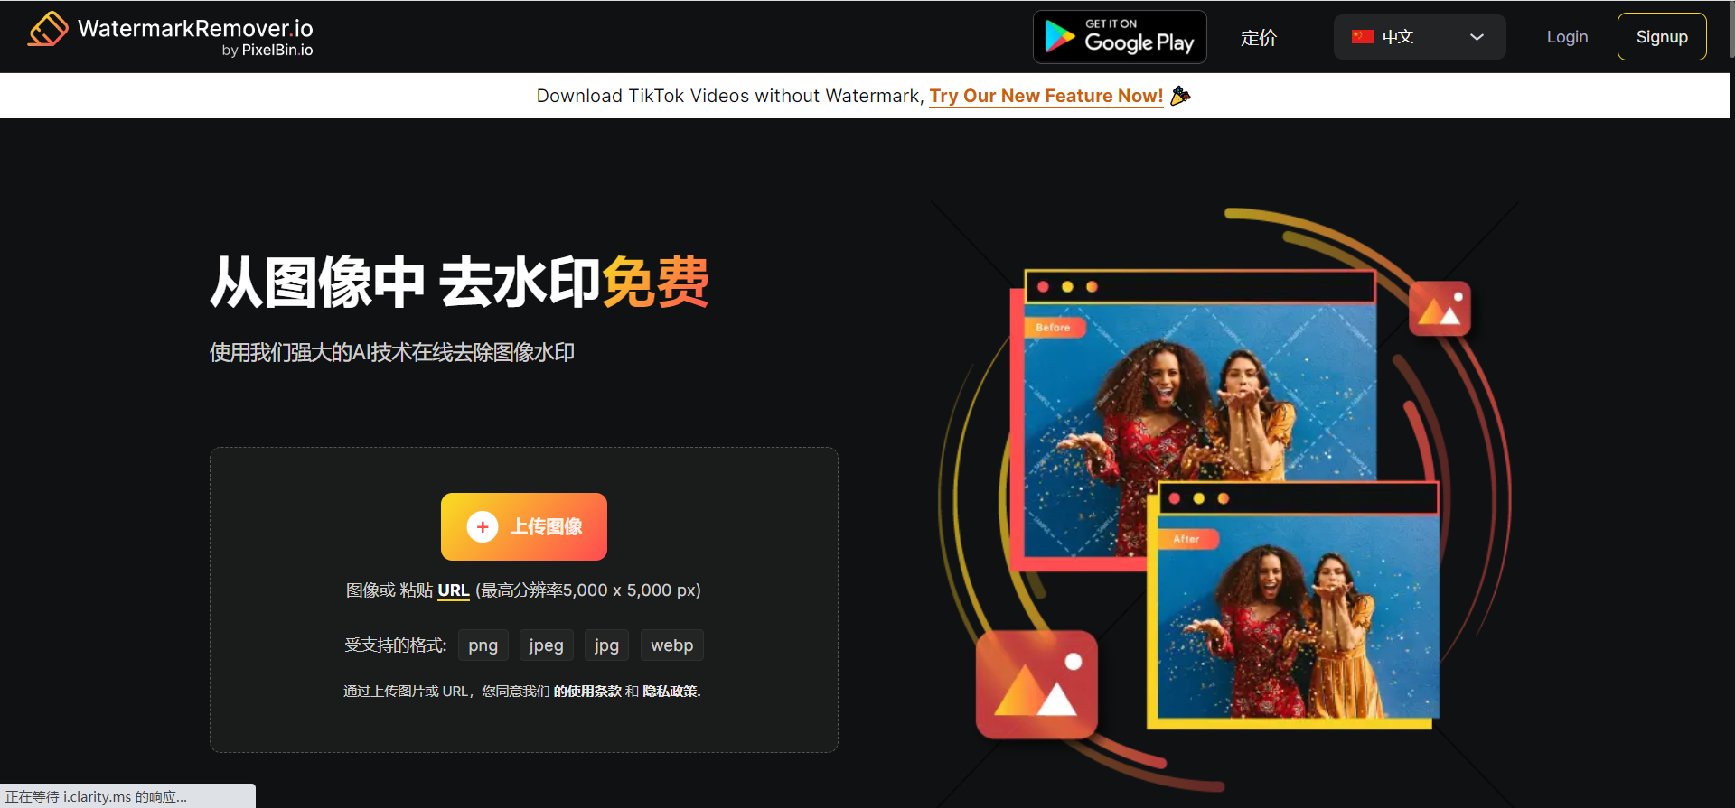Click the plus icon in upload button
This screenshot has width=1735, height=808.
482,527
